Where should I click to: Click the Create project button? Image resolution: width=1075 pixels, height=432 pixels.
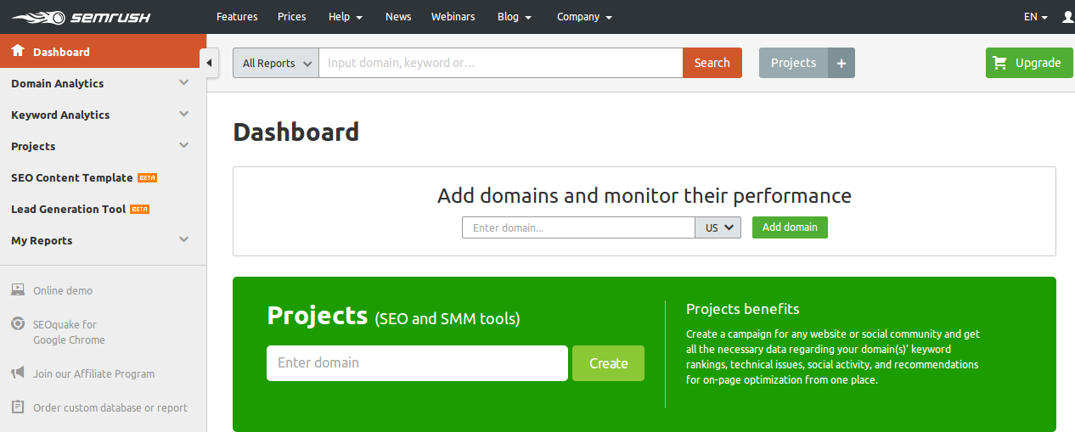coord(609,363)
